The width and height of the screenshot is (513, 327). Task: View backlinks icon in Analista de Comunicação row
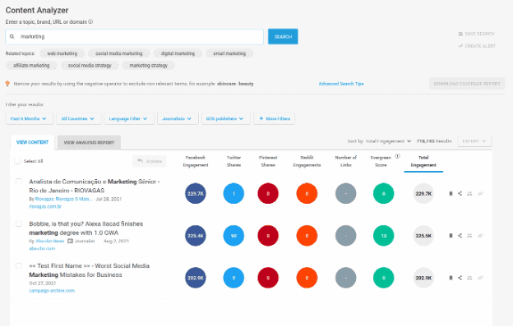[x=480, y=194]
